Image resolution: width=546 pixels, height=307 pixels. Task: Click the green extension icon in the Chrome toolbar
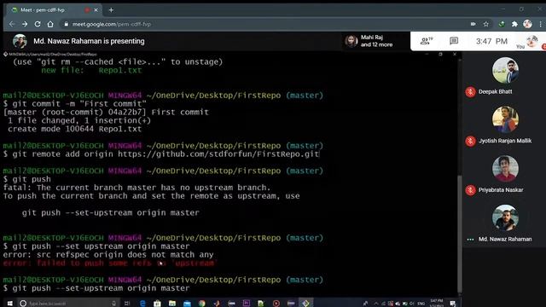502,24
